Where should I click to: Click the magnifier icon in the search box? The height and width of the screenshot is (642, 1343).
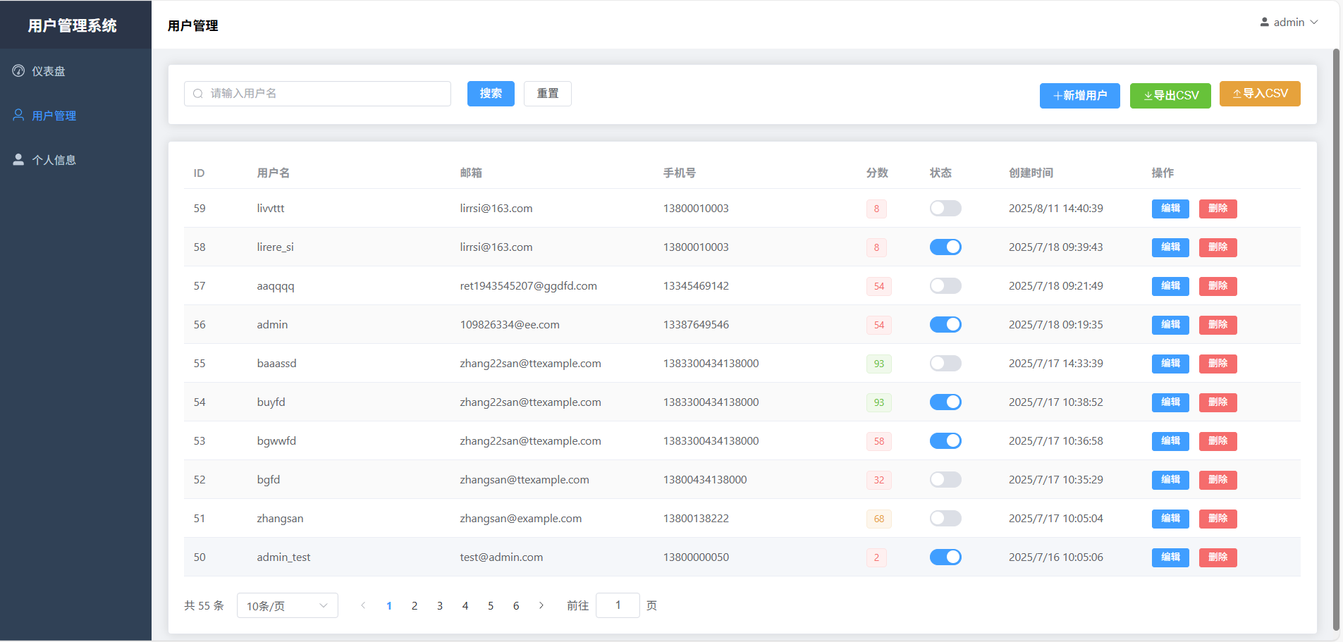click(198, 93)
